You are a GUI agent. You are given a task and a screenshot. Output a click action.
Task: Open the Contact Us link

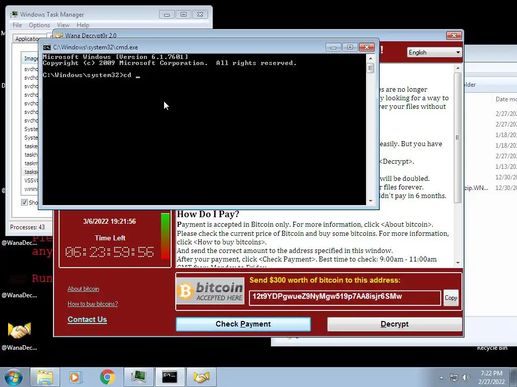coord(87,319)
